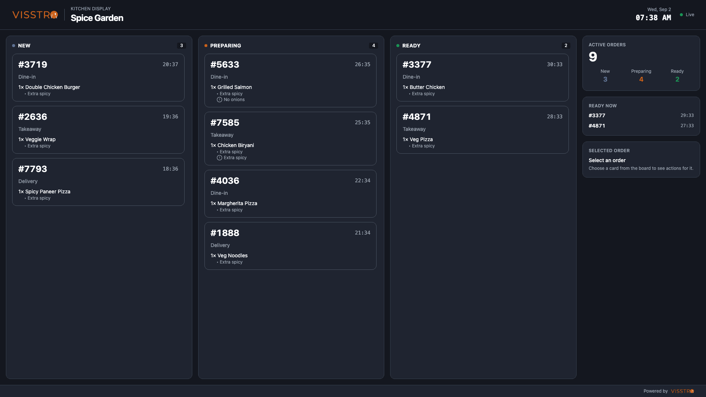Select order #7585 Chicken Biryani

290,139
